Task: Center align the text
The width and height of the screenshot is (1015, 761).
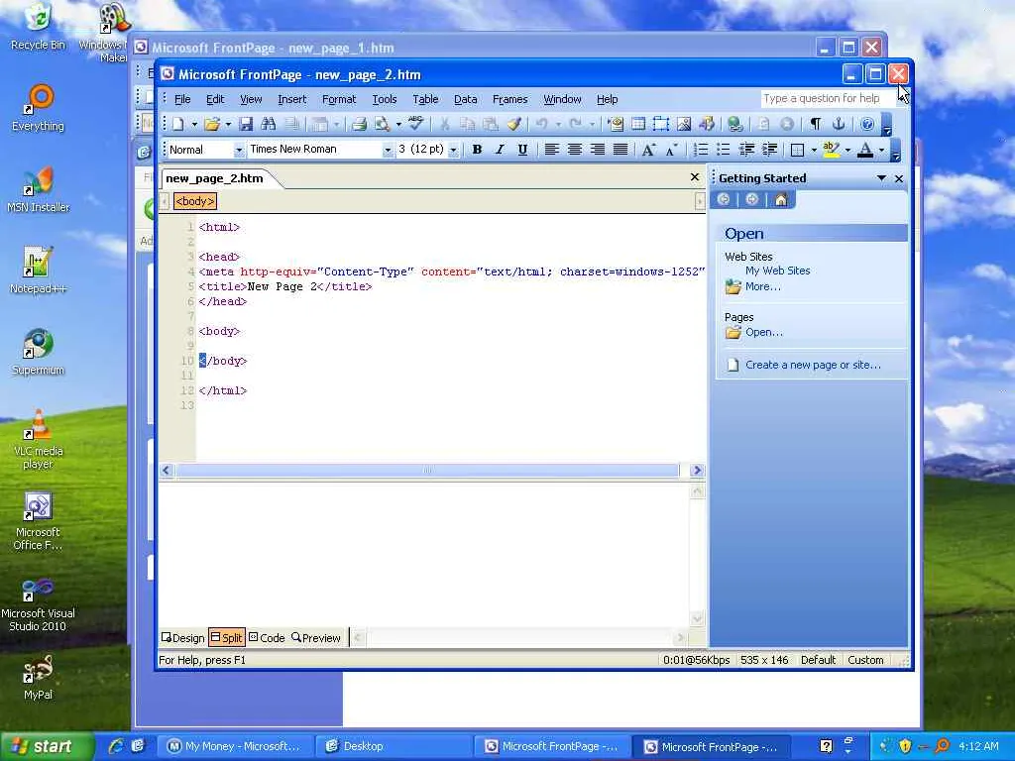Action: pyautogui.click(x=574, y=150)
